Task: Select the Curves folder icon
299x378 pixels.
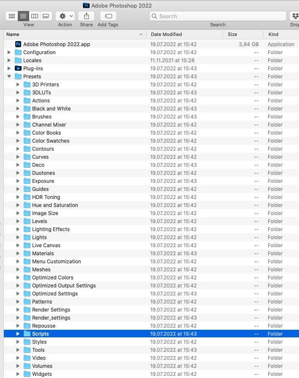Action: pos(27,157)
